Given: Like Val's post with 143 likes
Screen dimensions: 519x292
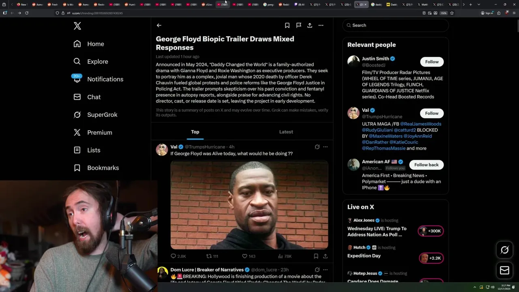Looking at the screenshot, I should 249,256.
